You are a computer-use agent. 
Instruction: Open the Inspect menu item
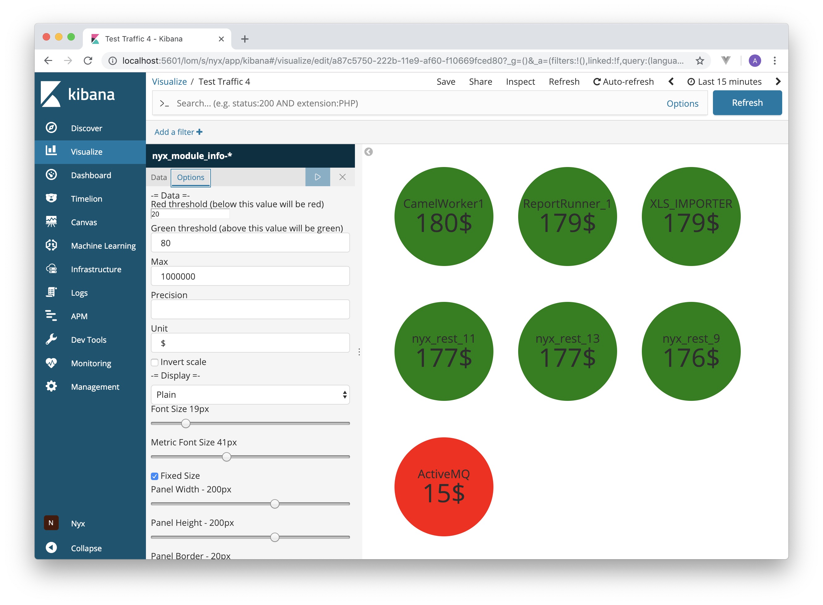coord(520,82)
